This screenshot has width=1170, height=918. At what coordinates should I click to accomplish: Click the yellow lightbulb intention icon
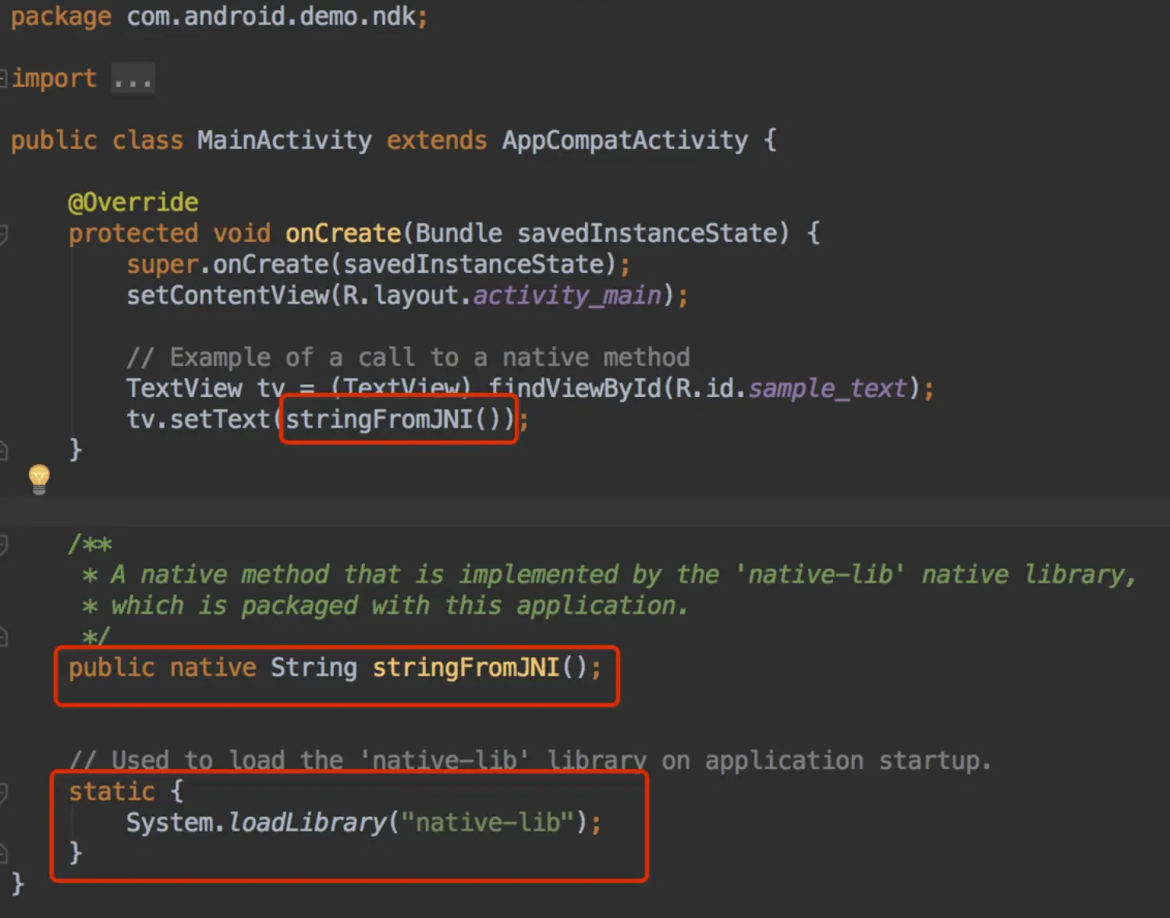39,478
